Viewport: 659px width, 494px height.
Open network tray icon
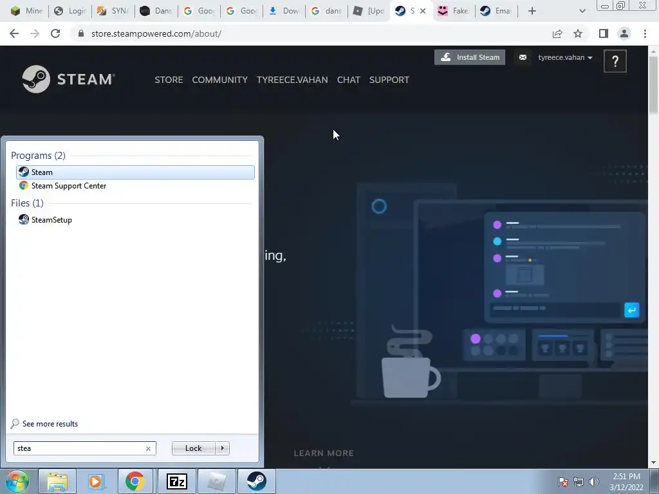pos(579,482)
